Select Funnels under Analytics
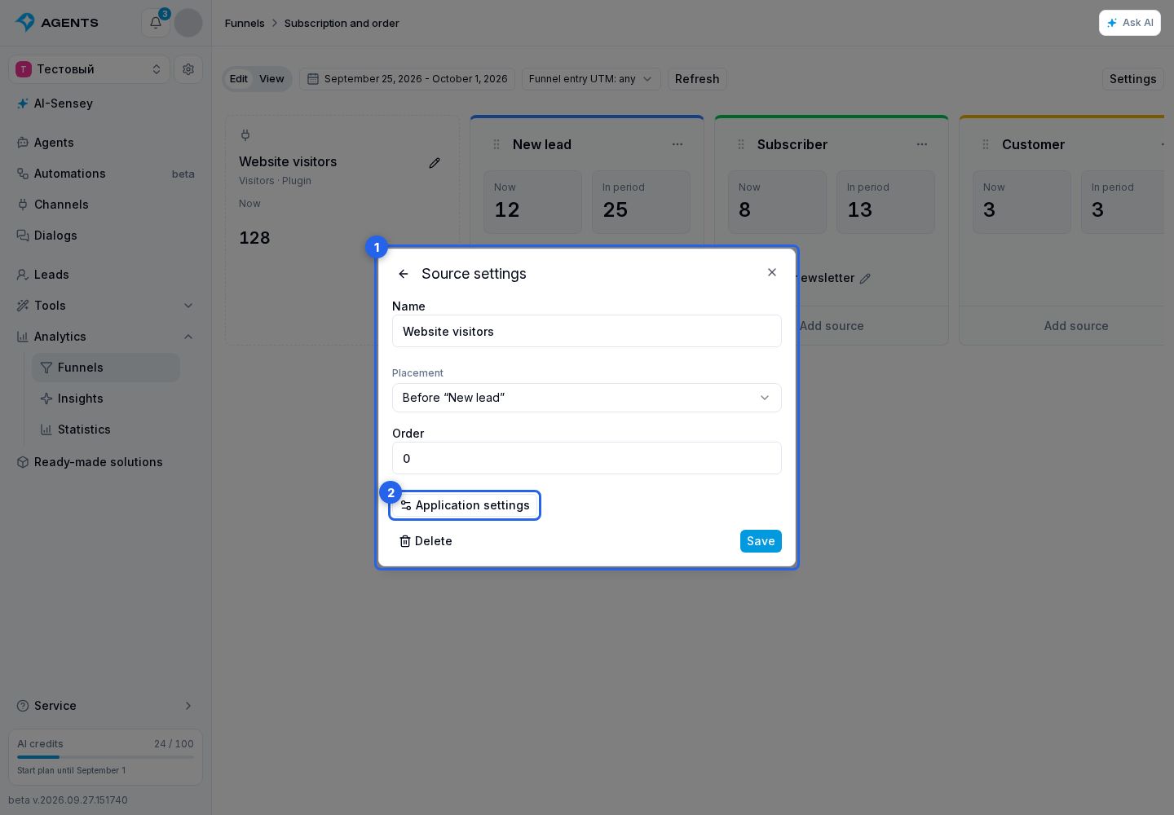This screenshot has width=1174, height=815. (x=106, y=368)
